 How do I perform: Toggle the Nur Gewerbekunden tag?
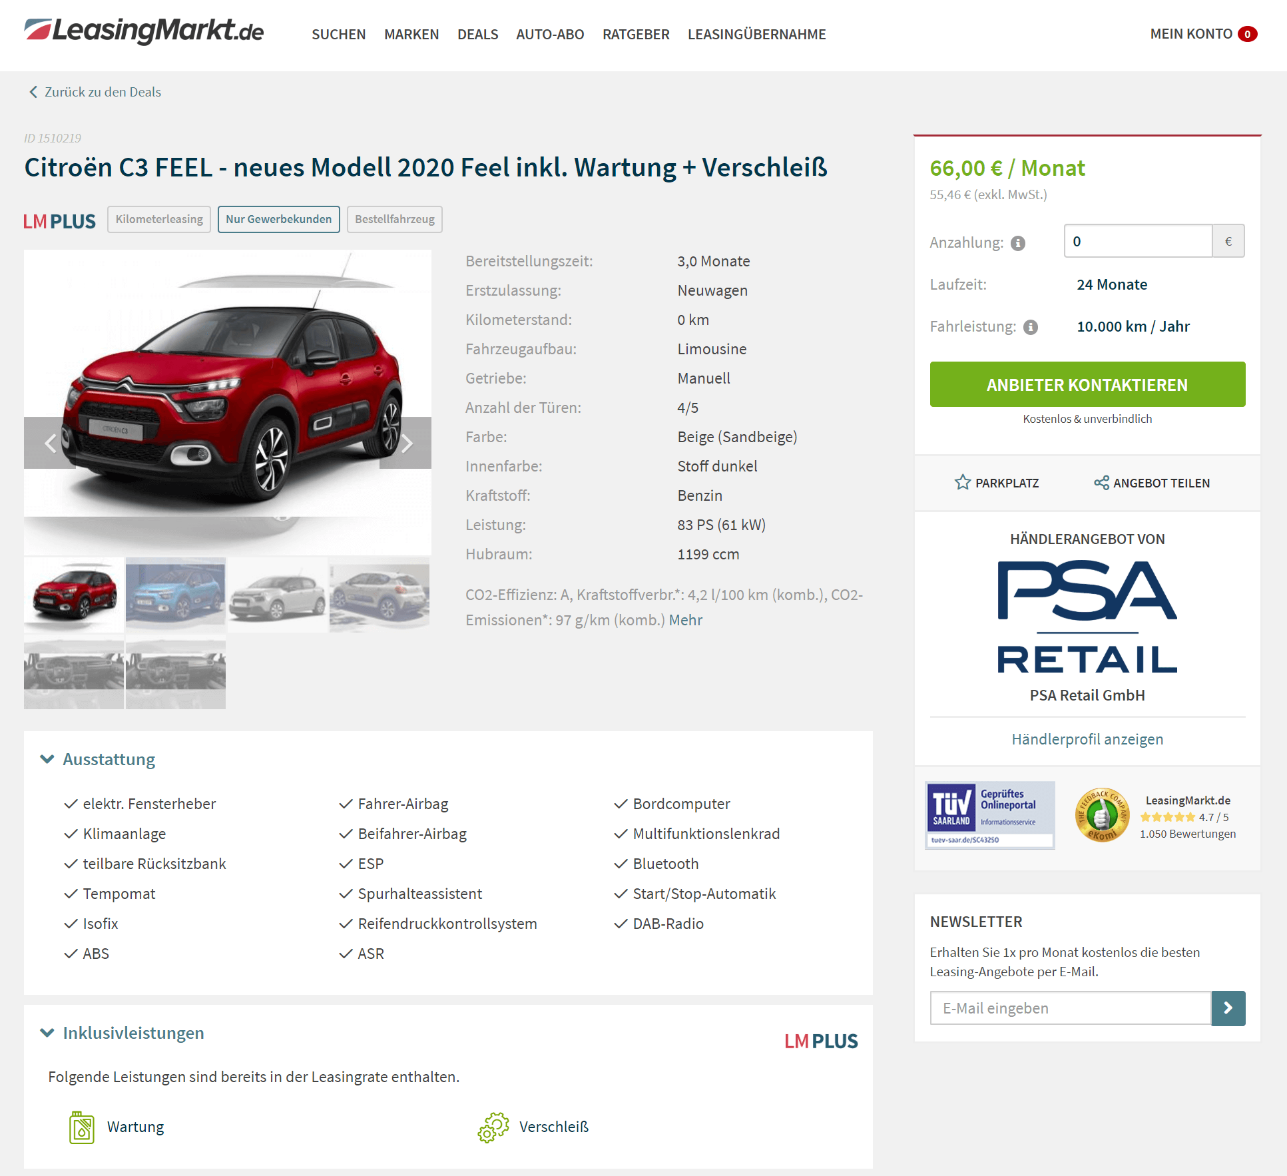coord(278,219)
